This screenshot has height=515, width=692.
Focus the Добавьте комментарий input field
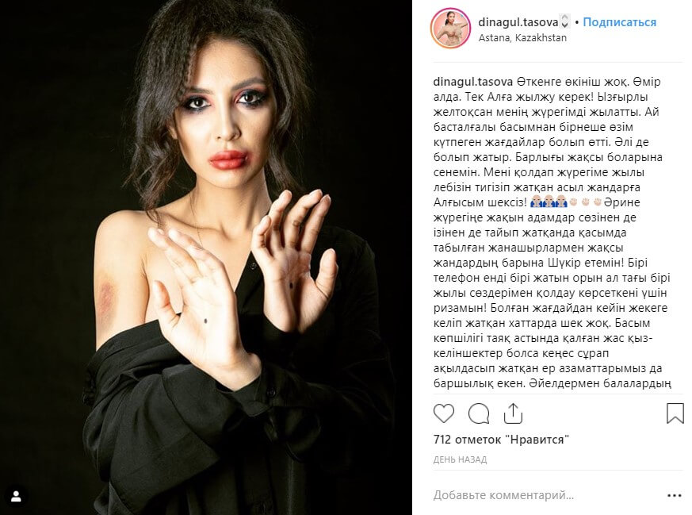point(547,495)
